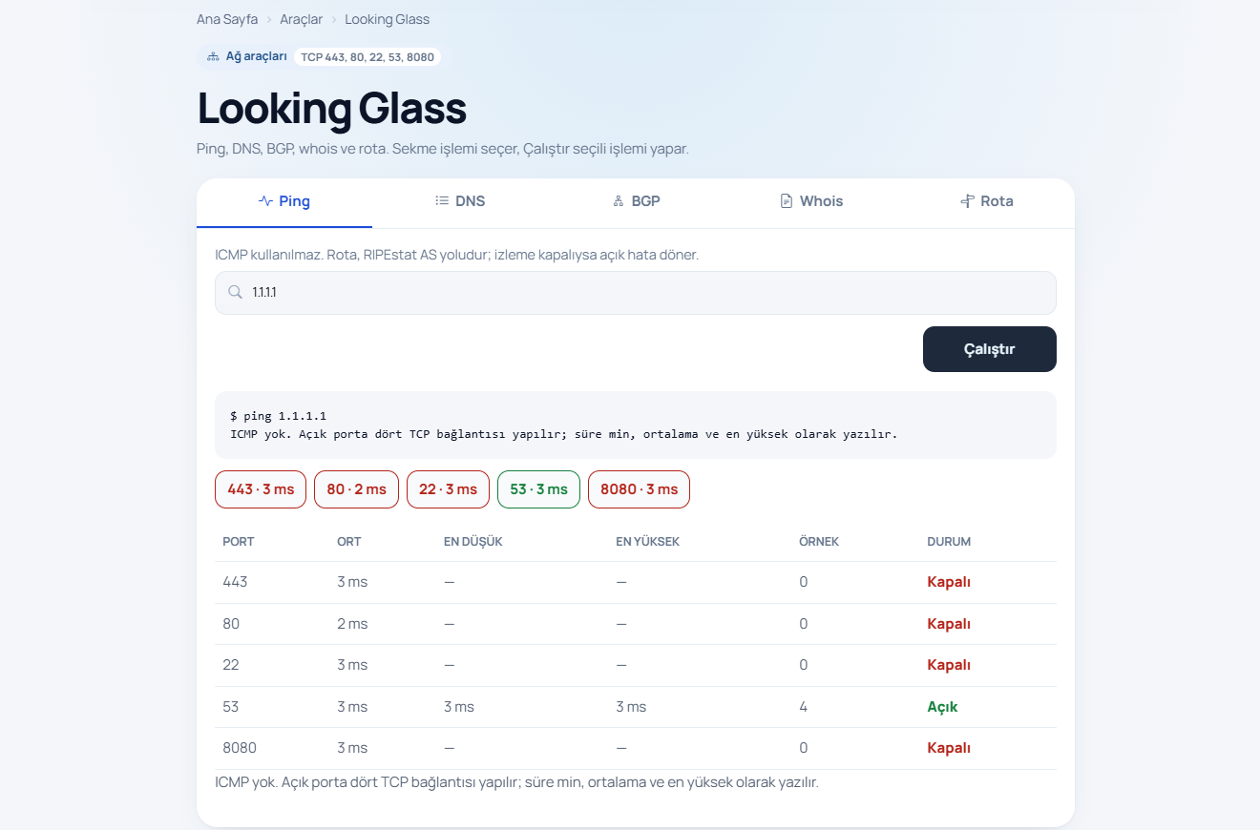Select the red "443 · 3 ms" result chip
1260x830 pixels.
pos(261,489)
